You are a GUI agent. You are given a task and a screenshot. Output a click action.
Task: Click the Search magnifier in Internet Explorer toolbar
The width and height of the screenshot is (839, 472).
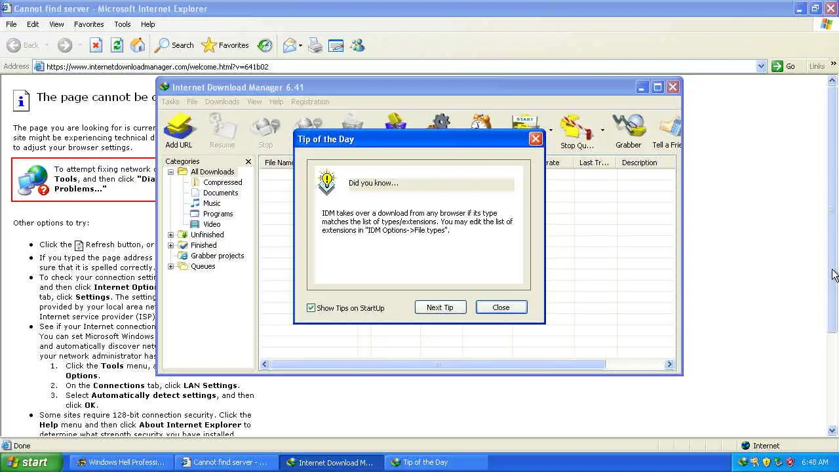(x=174, y=45)
